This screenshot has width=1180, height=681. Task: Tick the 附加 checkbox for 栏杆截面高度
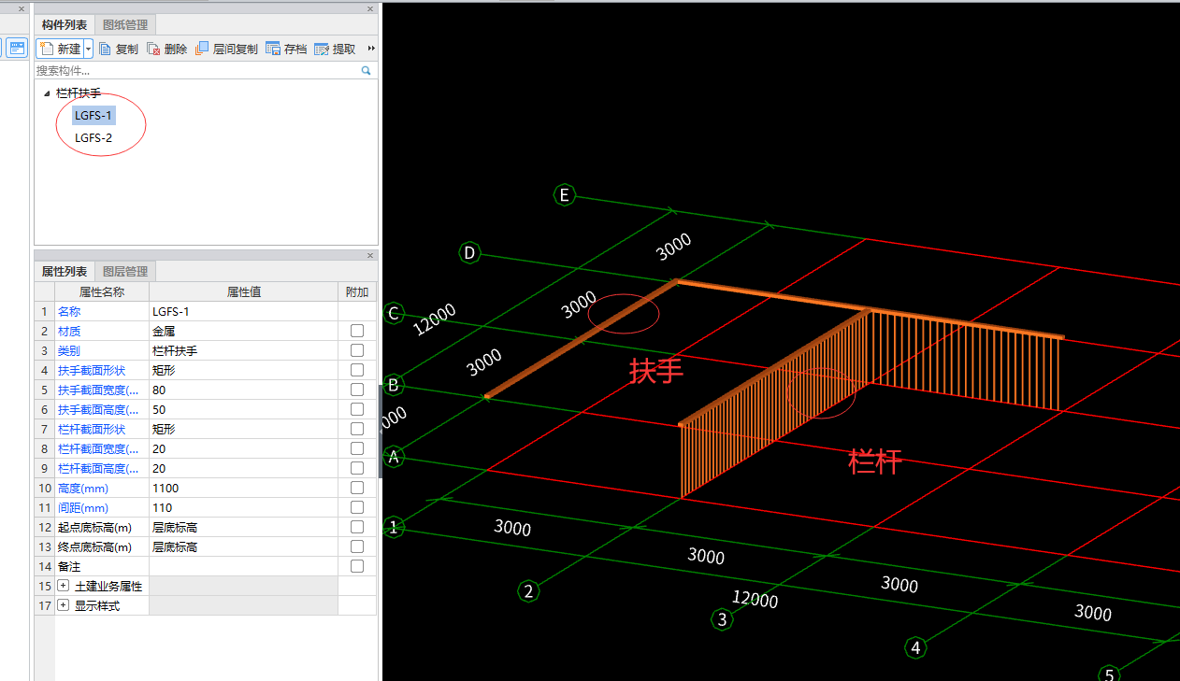pos(357,468)
